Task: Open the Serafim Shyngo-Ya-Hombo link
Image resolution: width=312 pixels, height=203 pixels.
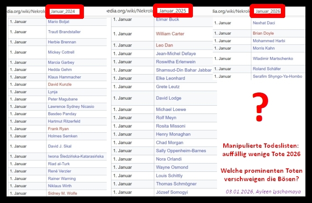Action: point(277,76)
